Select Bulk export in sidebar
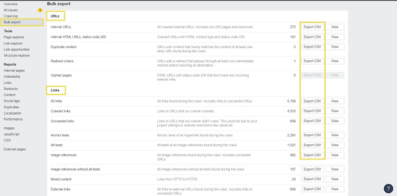 [12, 22]
